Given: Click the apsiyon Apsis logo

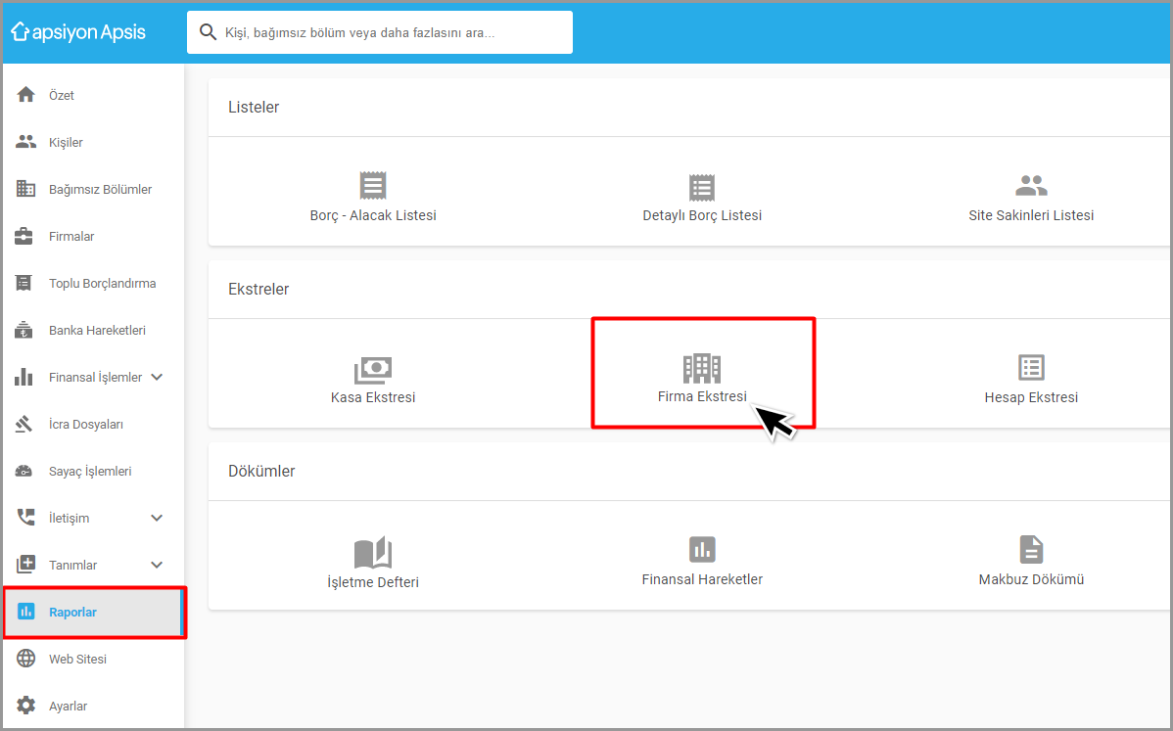Looking at the screenshot, I should pyautogui.click(x=77, y=32).
